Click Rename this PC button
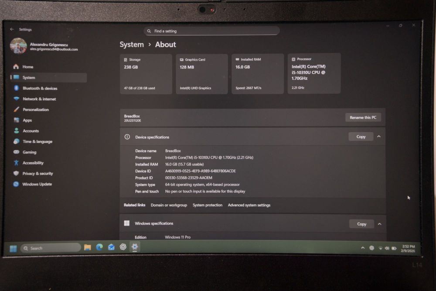This screenshot has width=436, height=291. click(x=363, y=117)
